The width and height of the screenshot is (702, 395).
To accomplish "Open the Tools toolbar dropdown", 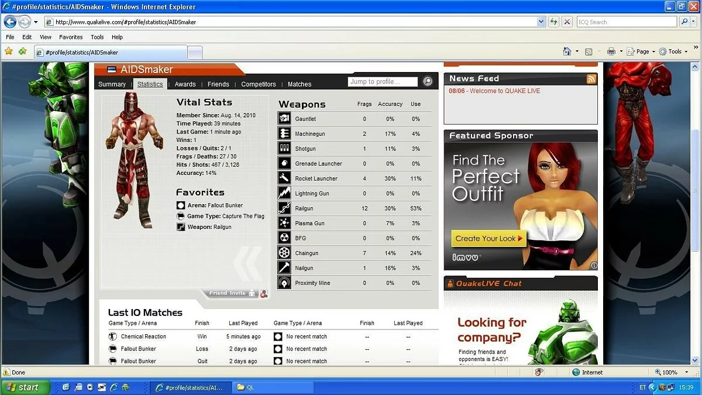I will point(674,51).
